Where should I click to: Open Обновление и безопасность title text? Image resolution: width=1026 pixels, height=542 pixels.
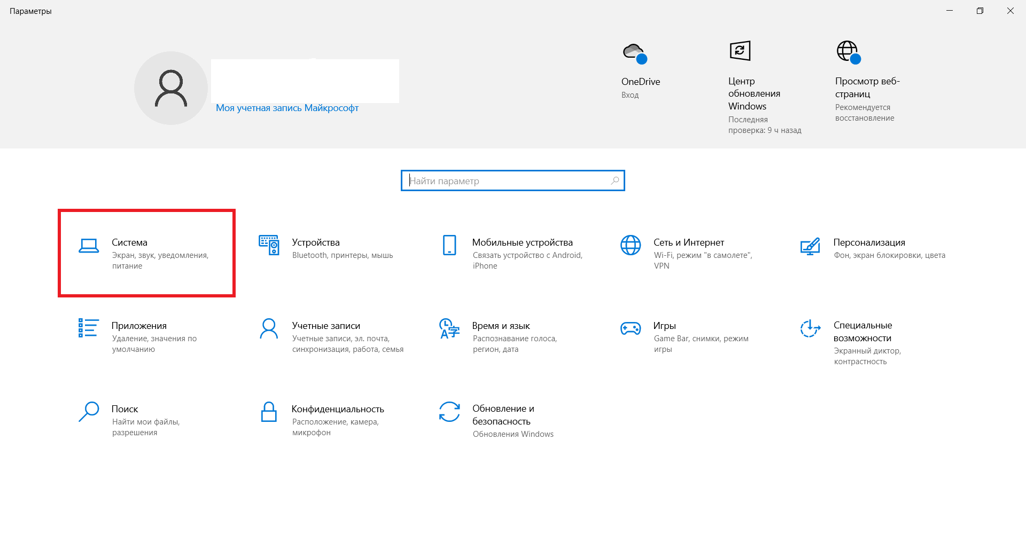pyautogui.click(x=503, y=415)
